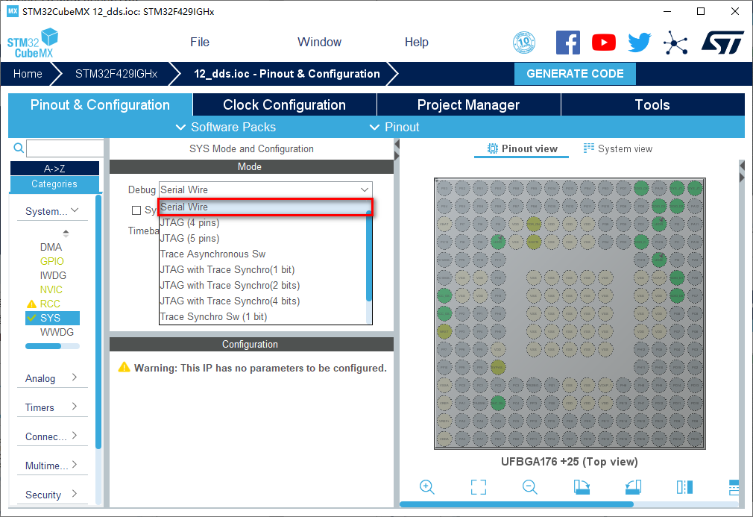Click the search magnifier icon in sidebar
Screen dimensions: 753x517
point(19,148)
